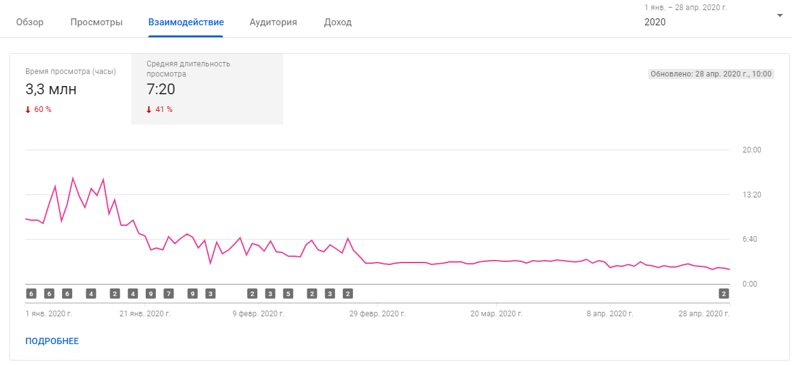This screenshot has width=792, height=365.
Task: Open the 9 marker just before marker 7
Action: point(150,294)
